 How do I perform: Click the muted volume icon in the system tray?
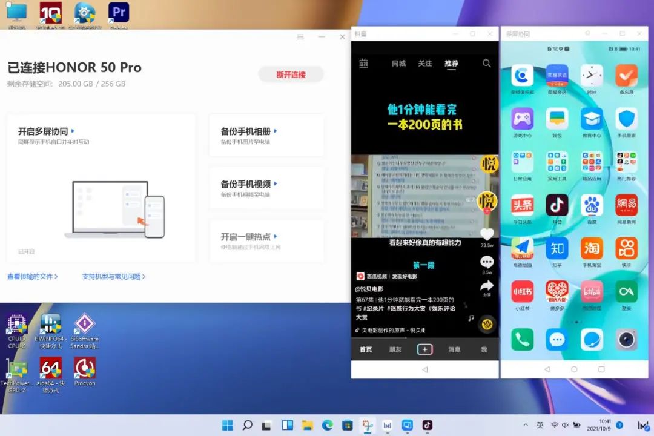pyautogui.click(x=565, y=425)
